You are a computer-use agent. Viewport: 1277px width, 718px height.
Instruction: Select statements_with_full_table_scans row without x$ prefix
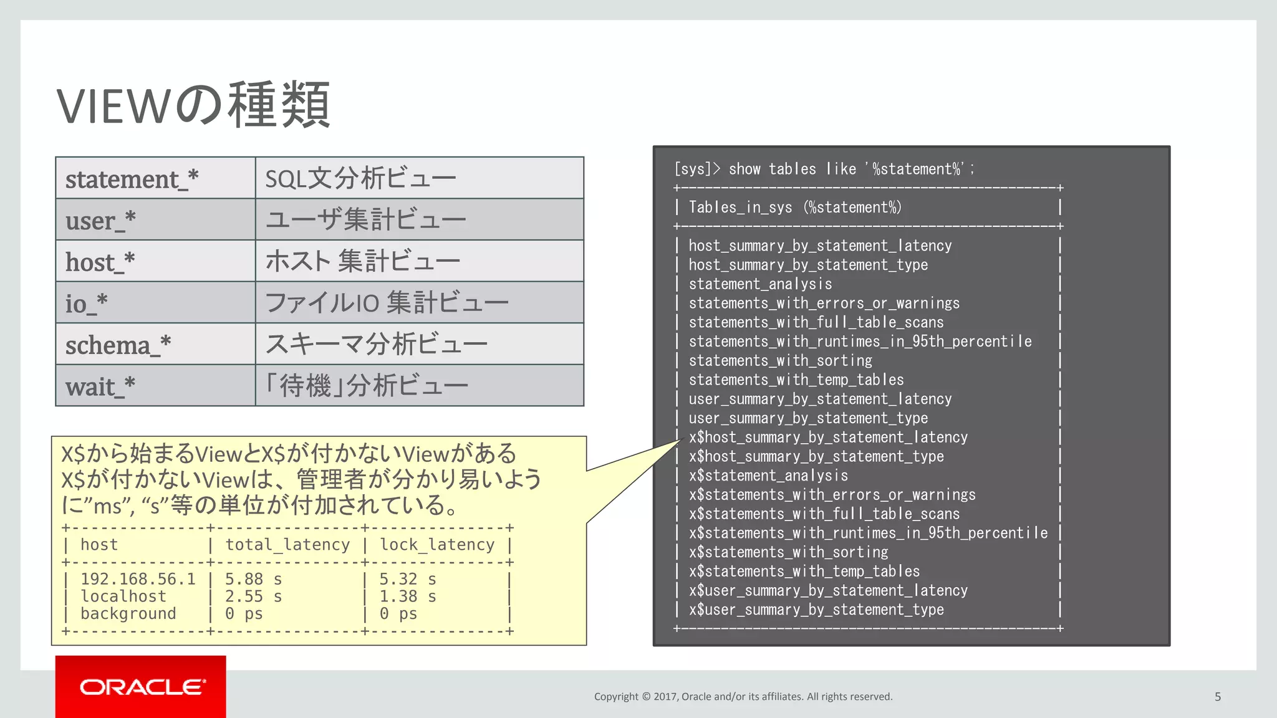pyautogui.click(x=816, y=322)
